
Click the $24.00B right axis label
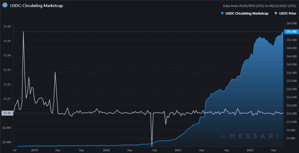click(x=291, y=97)
